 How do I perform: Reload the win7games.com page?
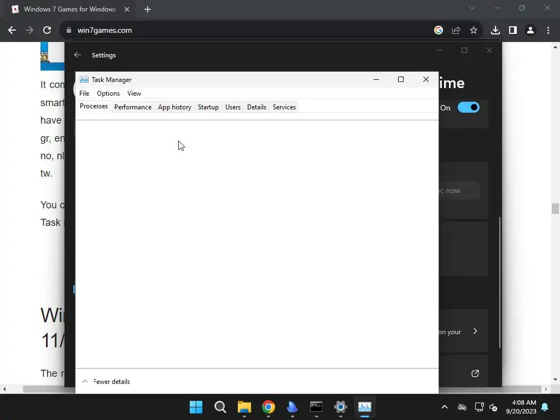pos(47,31)
